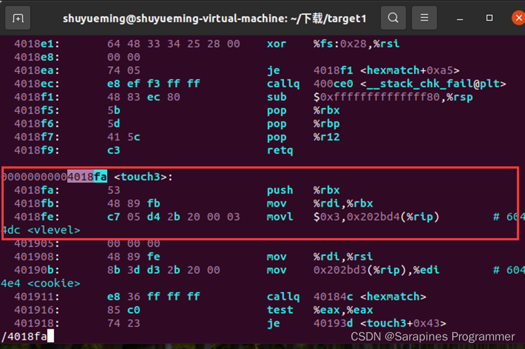This screenshot has height=349, width=525.
Task: Click bytes 8b 3d d3 2b 20 00
Action: pyautogui.click(x=163, y=270)
